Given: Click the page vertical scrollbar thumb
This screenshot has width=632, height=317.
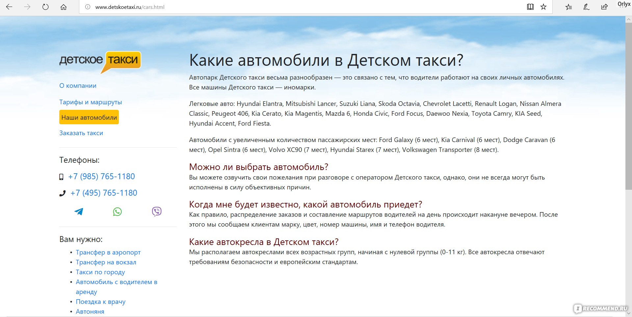Looking at the screenshot, I should pyautogui.click(x=628, y=106).
